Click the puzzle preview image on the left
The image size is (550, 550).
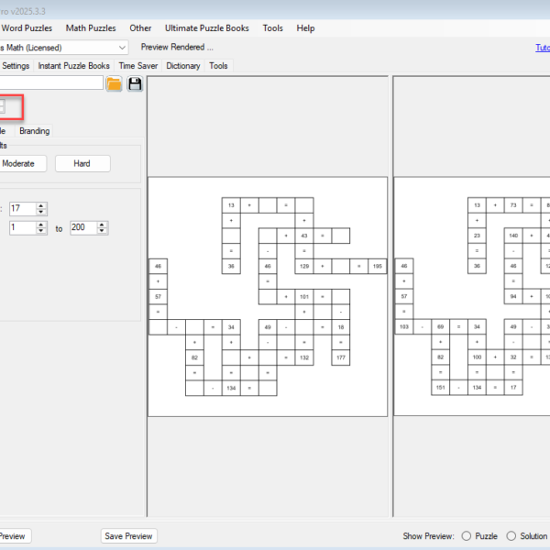268,296
